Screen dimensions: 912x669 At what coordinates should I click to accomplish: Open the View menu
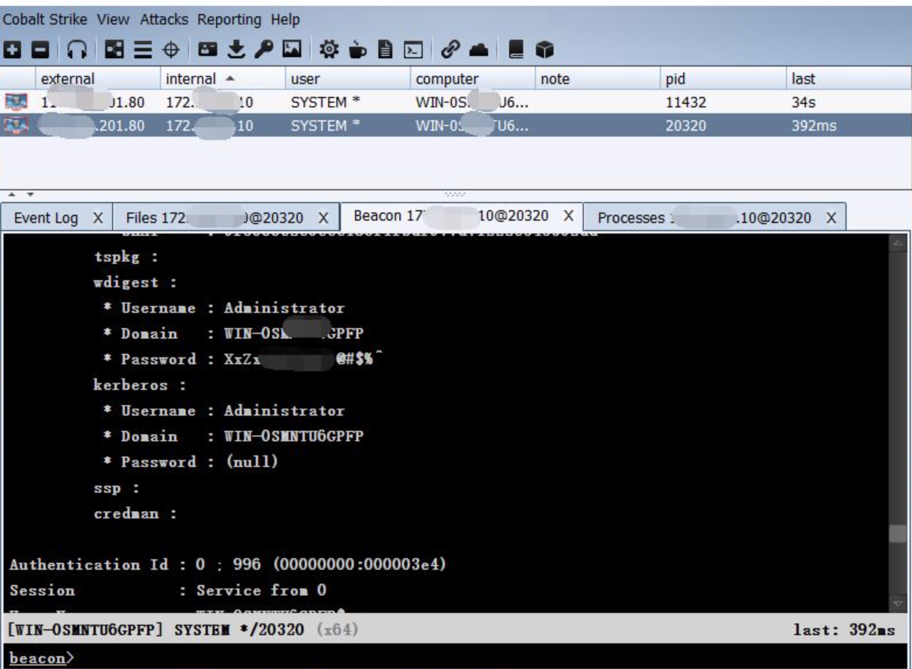(113, 19)
